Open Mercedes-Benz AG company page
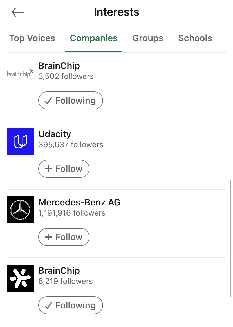 (x=79, y=202)
